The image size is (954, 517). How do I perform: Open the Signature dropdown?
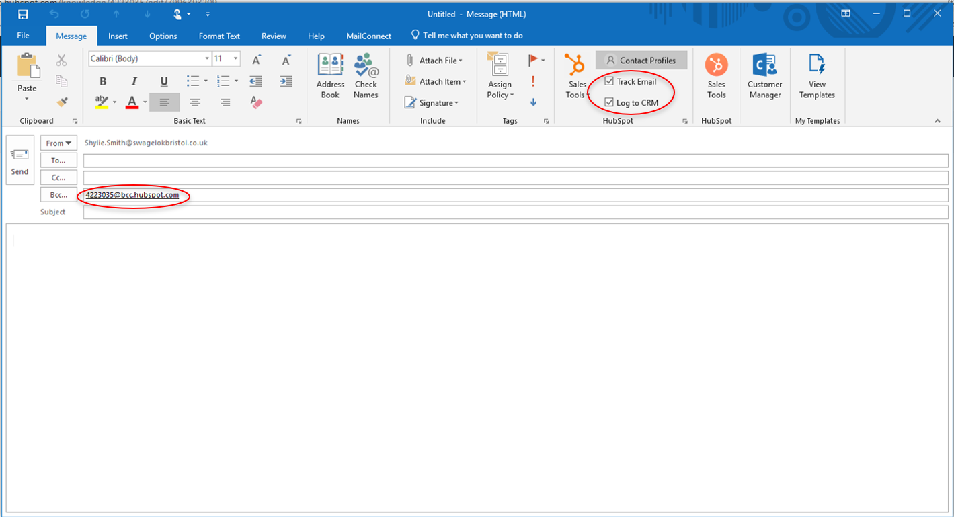pyautogui.click(x=431, y=103)
